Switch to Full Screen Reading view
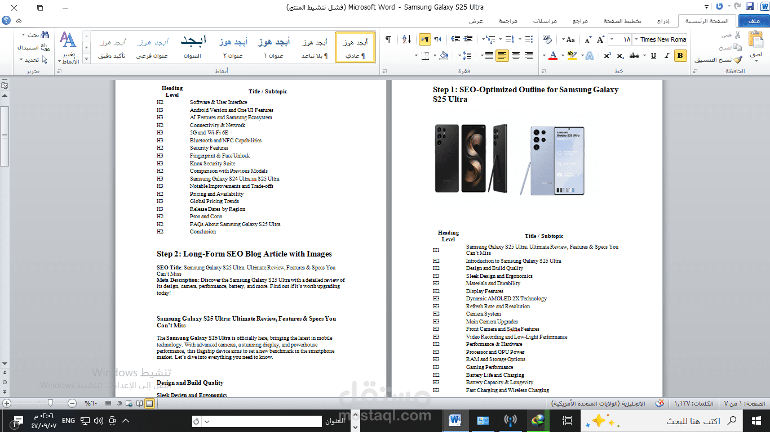Viewport: 770px width, 432px height. coord(139,403)
